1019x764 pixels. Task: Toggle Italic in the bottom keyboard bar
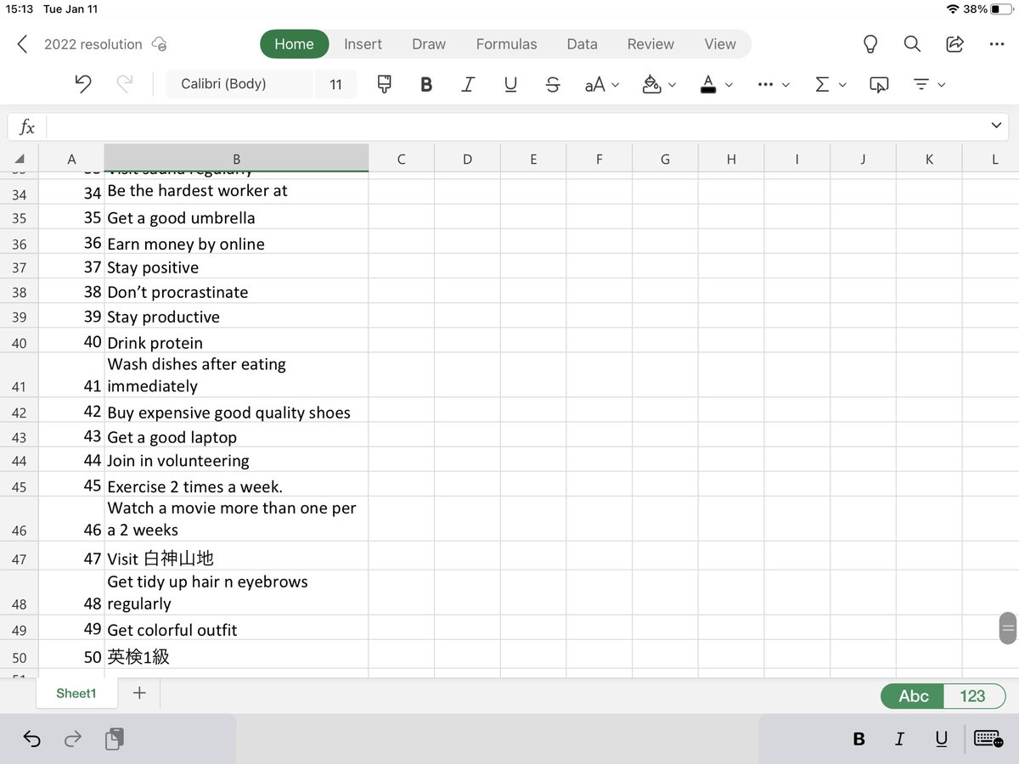[900, 739]
